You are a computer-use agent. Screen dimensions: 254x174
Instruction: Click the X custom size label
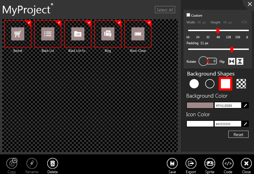point(247,37)
